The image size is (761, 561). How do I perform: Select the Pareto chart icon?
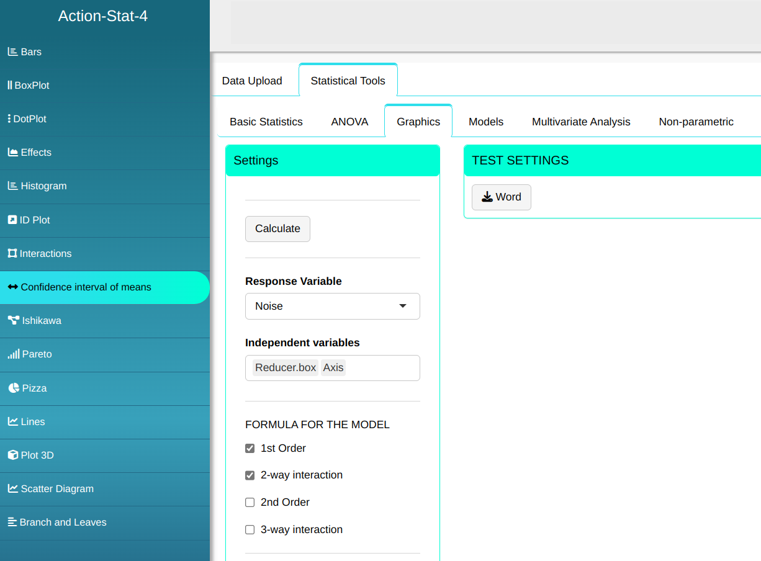click(x=13, y=354)
